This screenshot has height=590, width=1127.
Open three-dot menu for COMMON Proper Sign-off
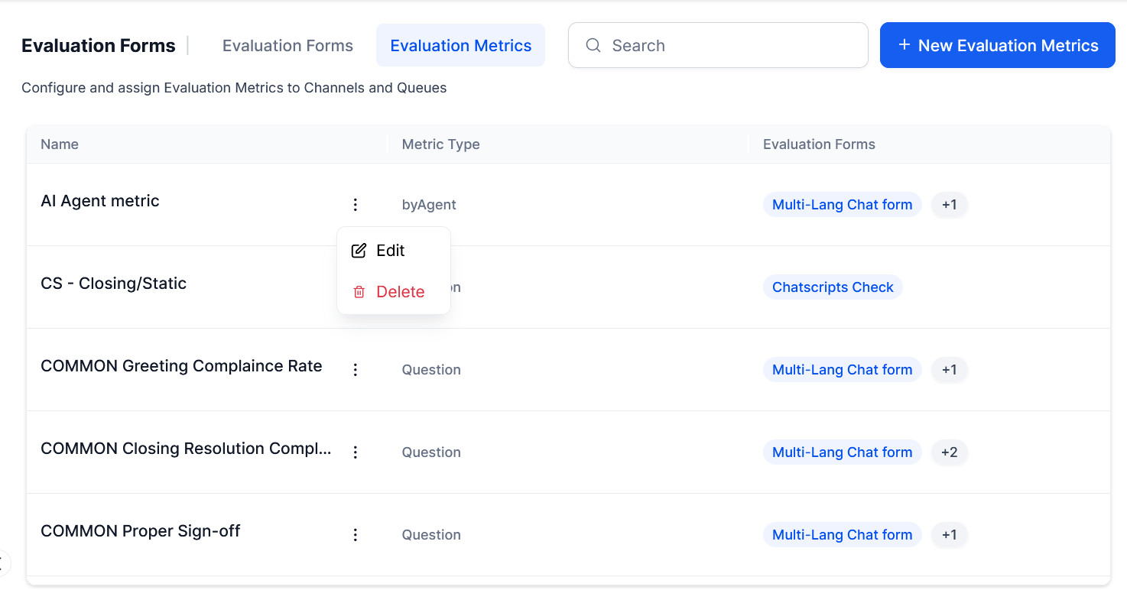355,535
